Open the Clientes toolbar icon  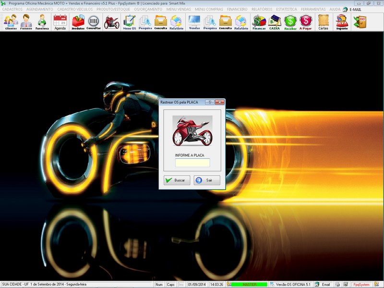pos(11,22)
